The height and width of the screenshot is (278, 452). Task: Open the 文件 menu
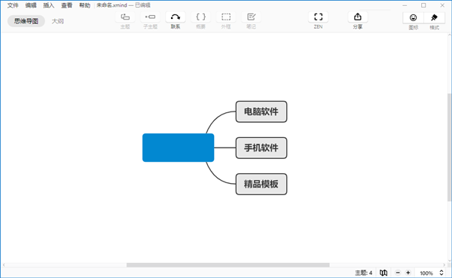(13, 5)
